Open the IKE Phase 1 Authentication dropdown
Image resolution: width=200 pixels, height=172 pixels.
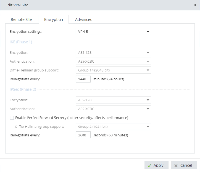point(113,61)
